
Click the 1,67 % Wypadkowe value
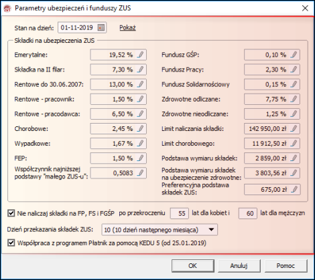[123, 144]
